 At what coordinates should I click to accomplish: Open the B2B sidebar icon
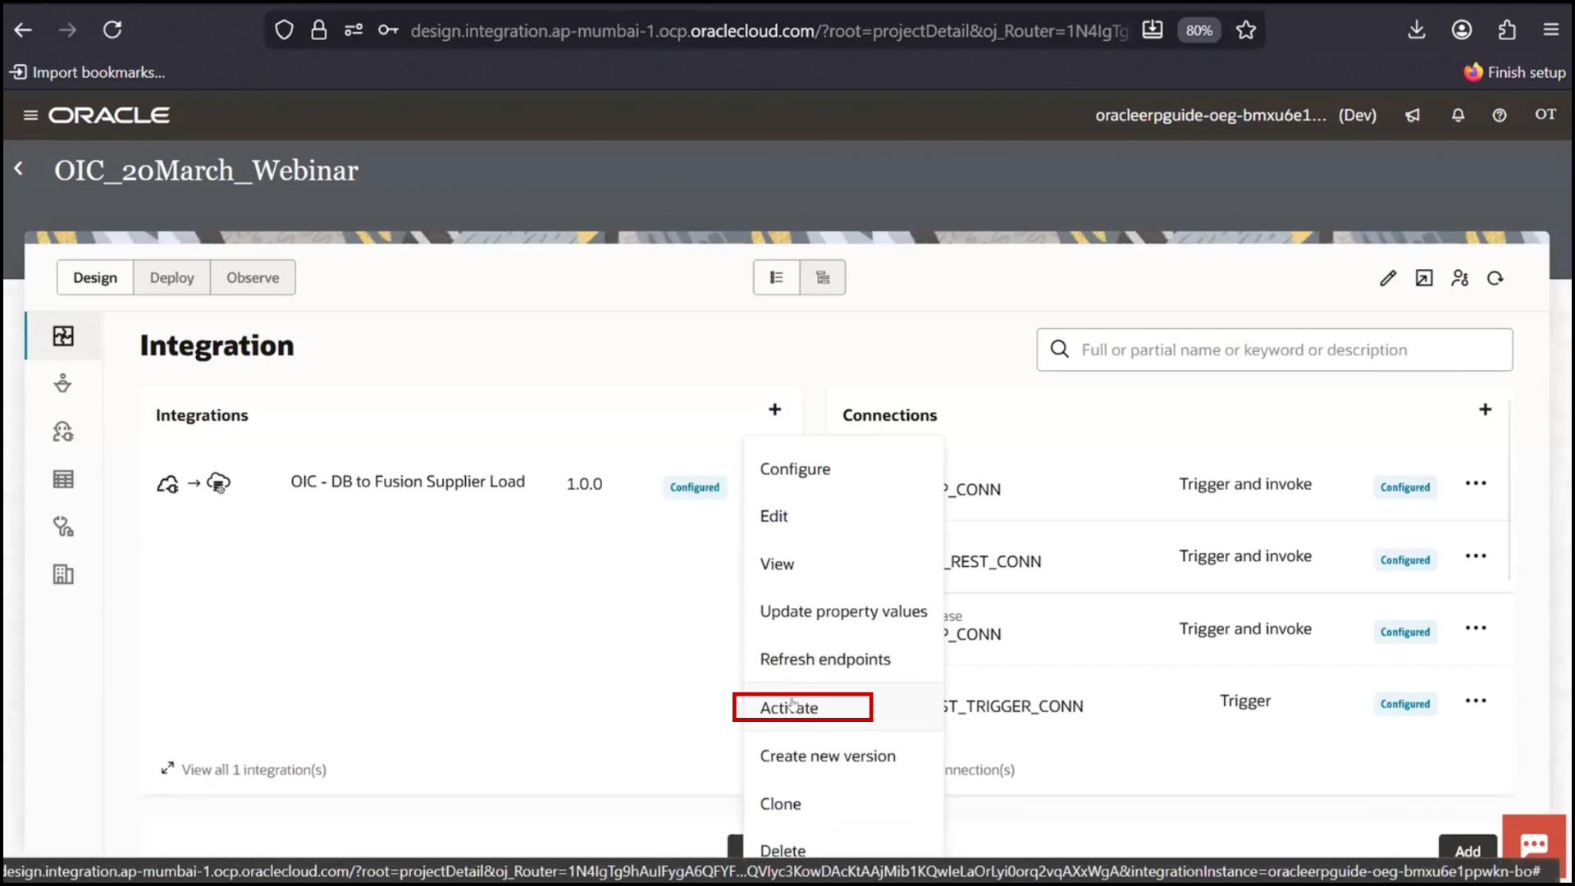tap(63, 574)
